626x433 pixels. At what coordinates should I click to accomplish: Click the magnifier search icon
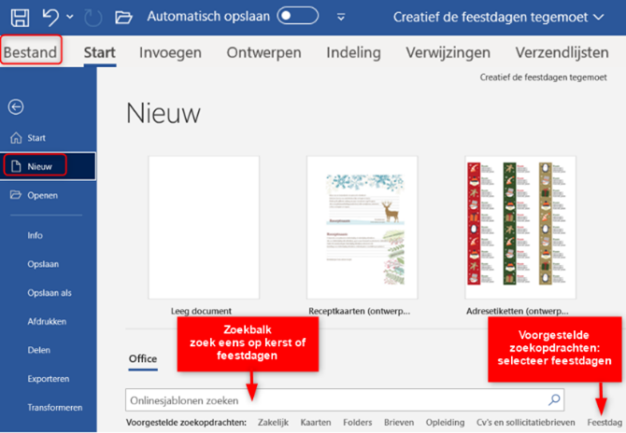coord(554,399)
